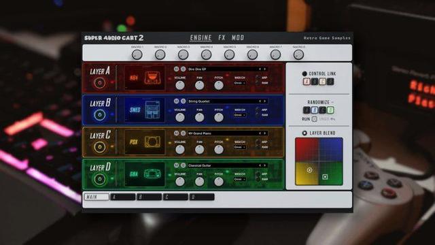Switch to the MOD page
The image size is (435, 245).
238,38
